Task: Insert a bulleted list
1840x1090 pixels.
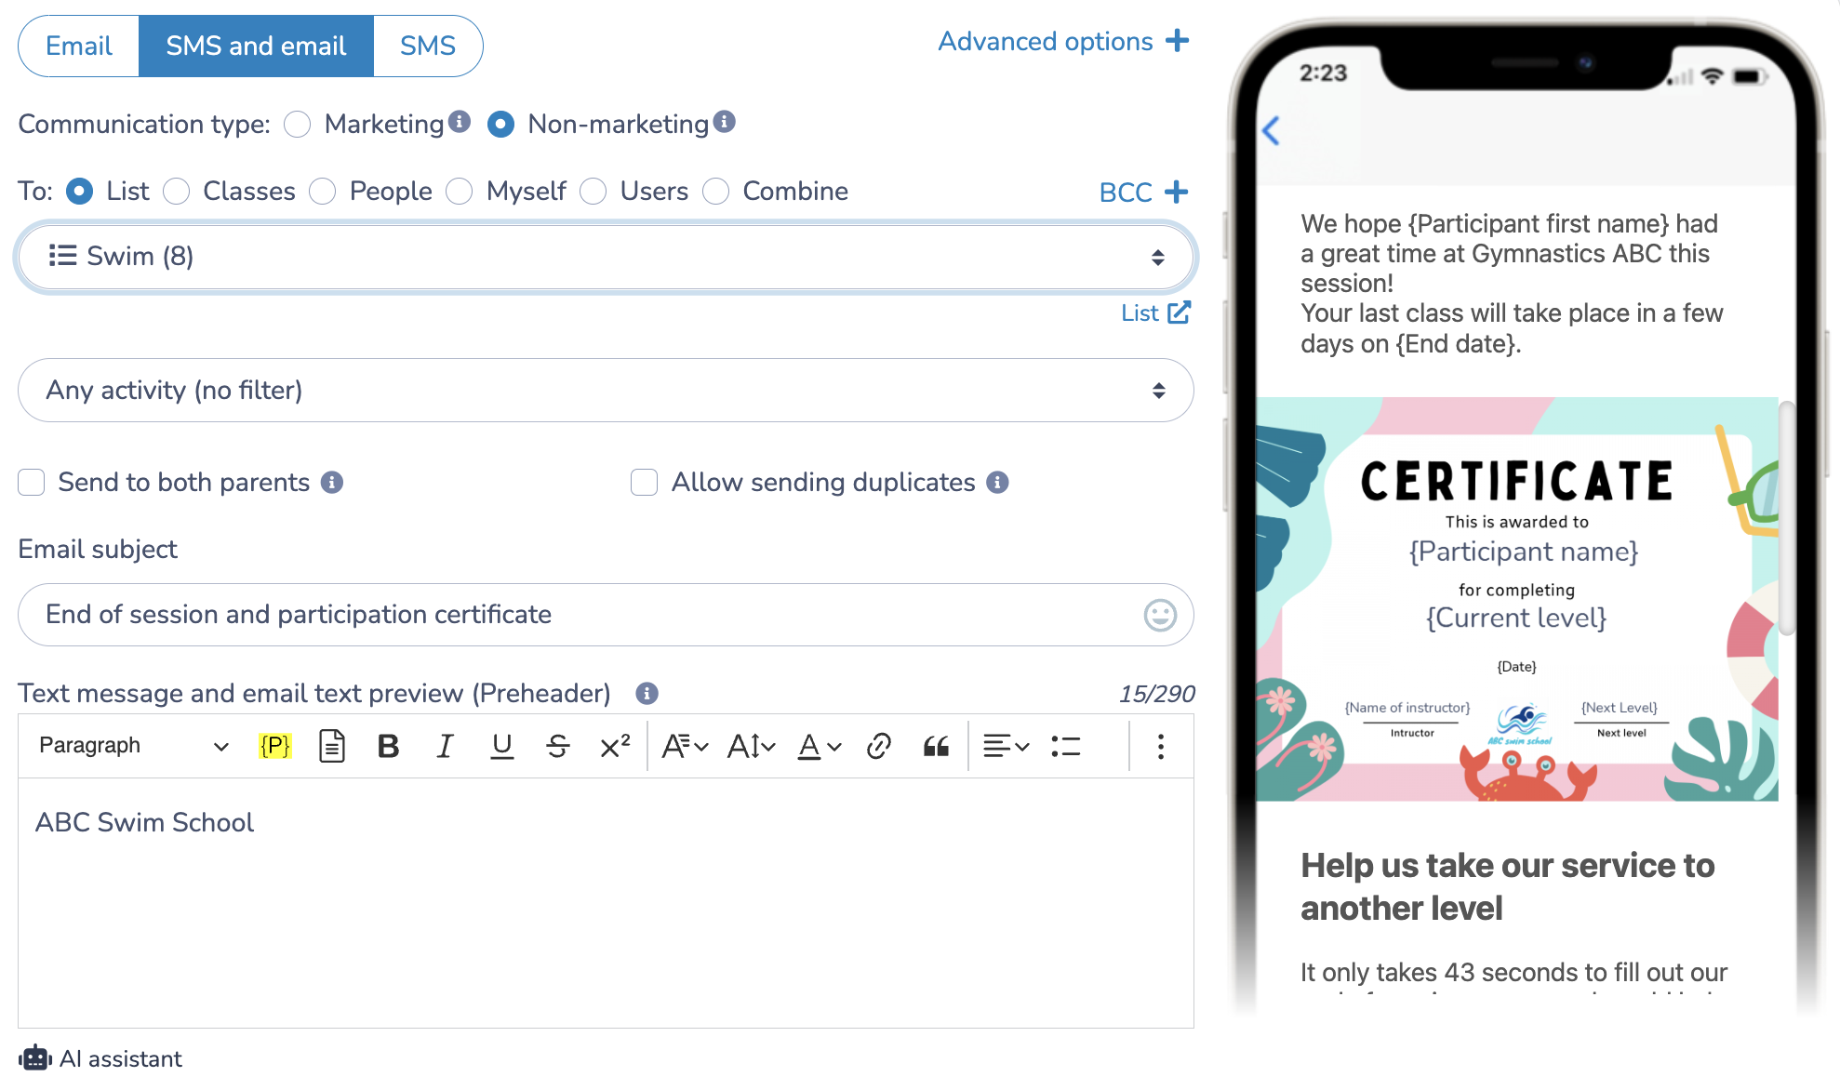Action: (1066, 746)
